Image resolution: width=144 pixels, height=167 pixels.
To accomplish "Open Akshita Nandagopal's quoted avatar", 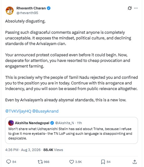I will point(11,123).
